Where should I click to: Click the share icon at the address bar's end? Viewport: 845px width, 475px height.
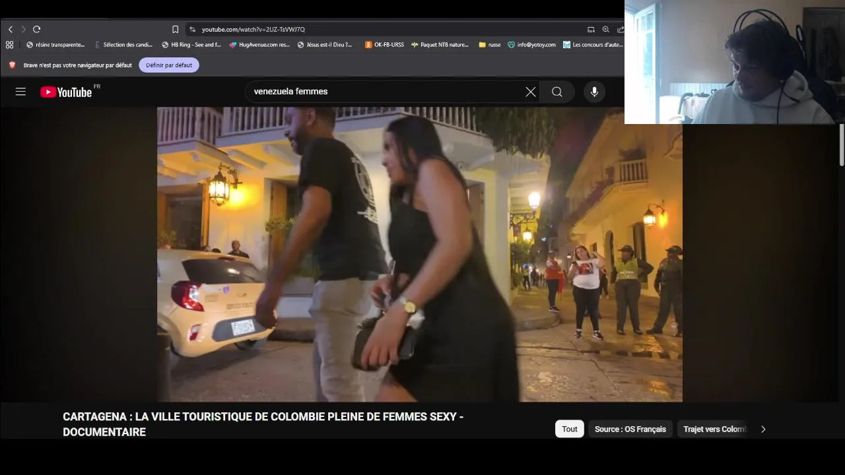click(621, 29)
